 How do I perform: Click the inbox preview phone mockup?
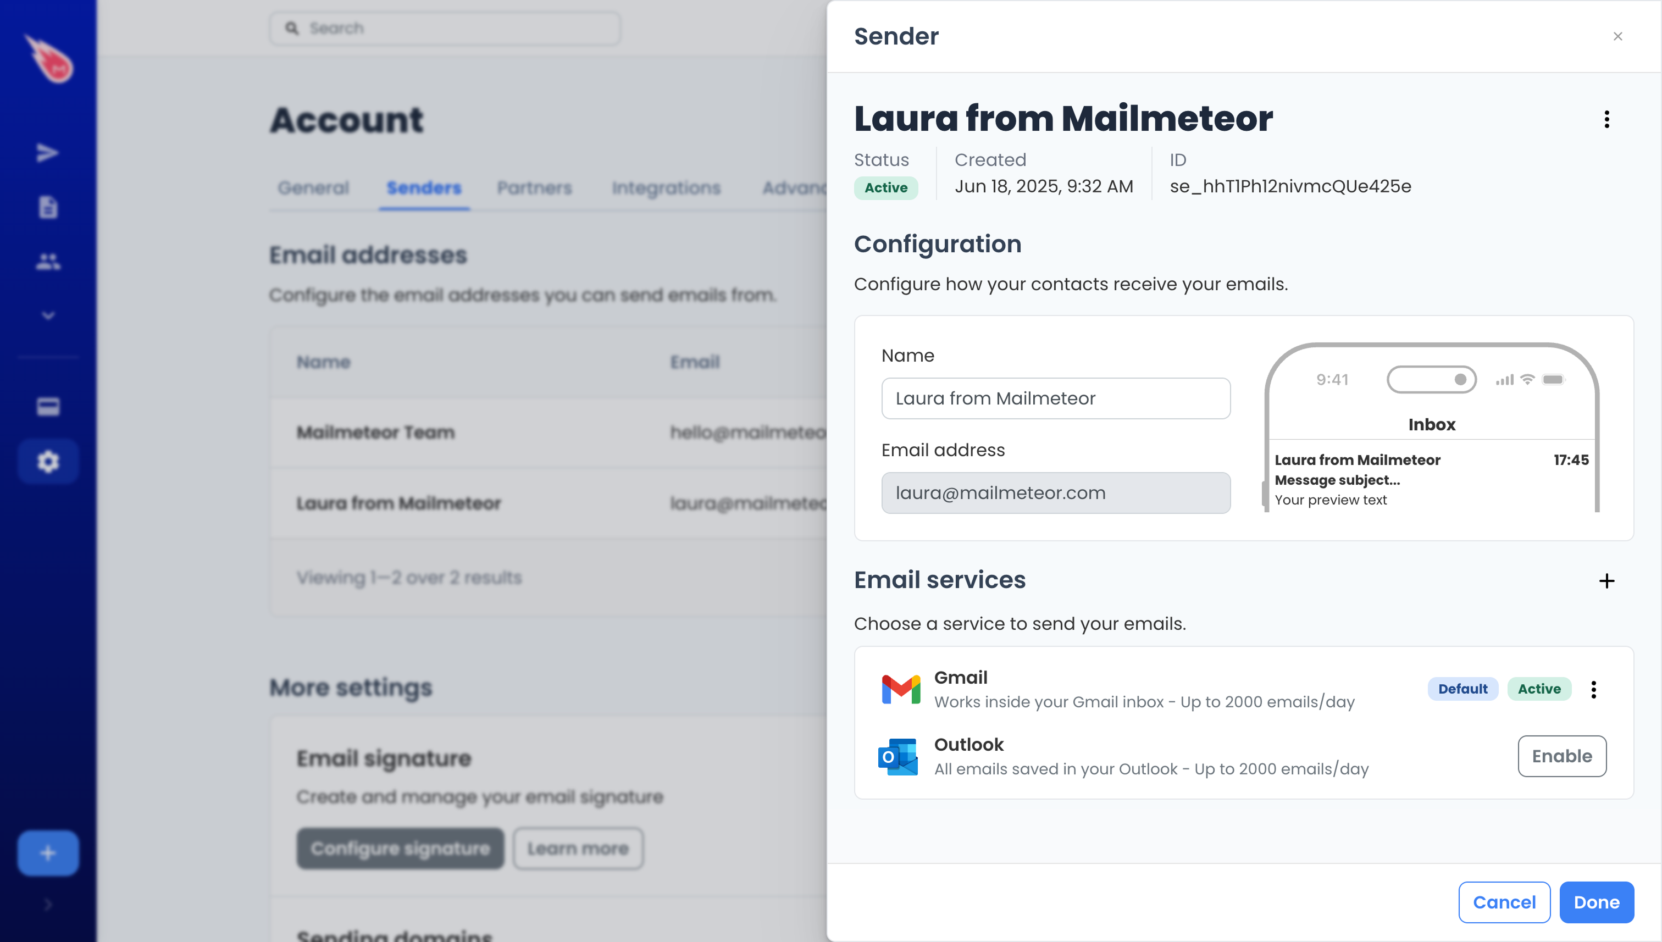[x=1431, y=427]
